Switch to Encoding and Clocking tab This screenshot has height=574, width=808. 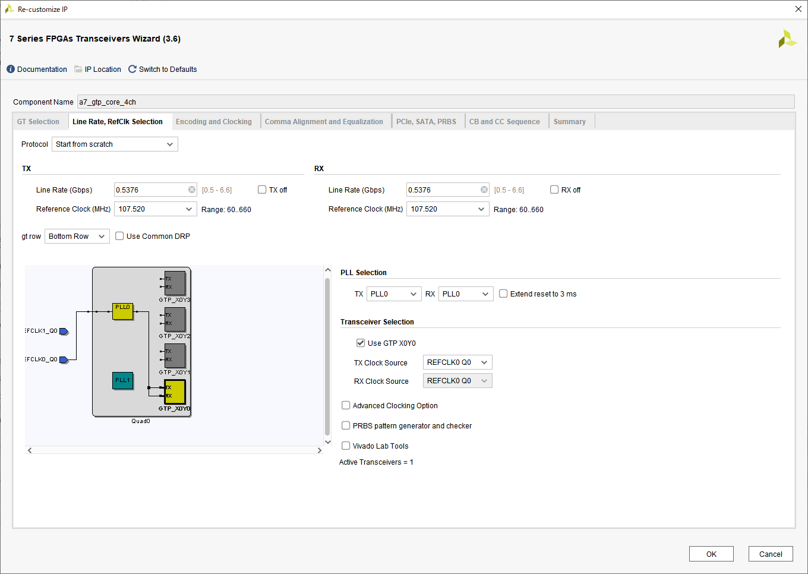click(214, 122)
